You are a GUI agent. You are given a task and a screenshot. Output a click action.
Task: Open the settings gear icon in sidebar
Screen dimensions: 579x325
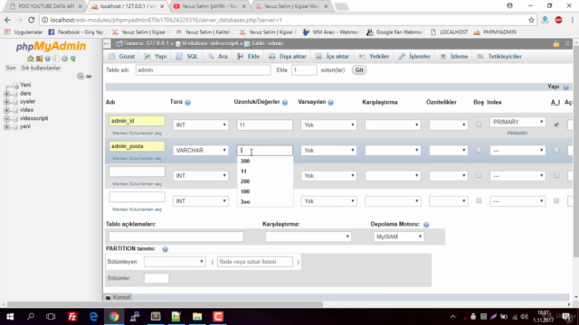tap(64, 59)
